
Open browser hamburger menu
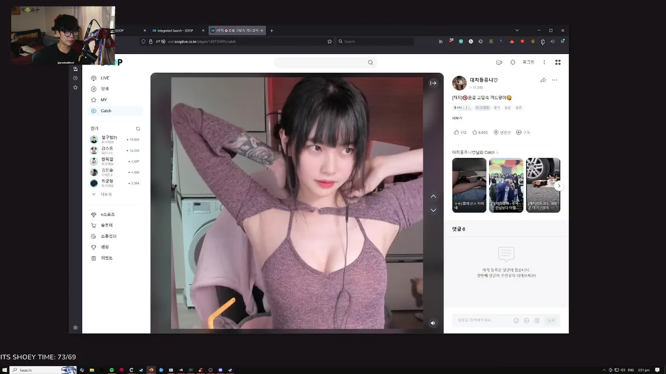point(562,42)
